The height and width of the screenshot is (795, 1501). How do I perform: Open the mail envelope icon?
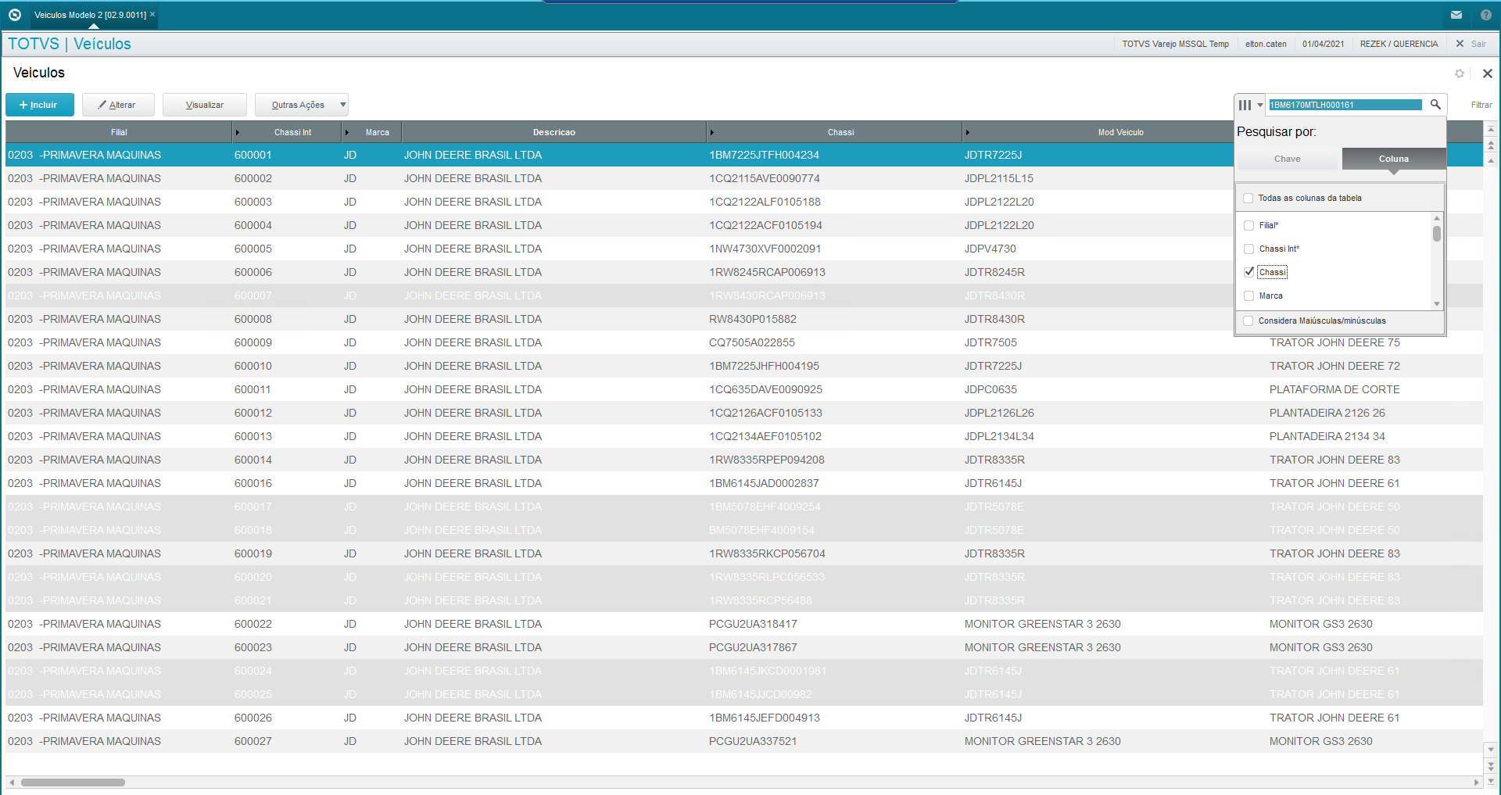tap(1456, 15)
